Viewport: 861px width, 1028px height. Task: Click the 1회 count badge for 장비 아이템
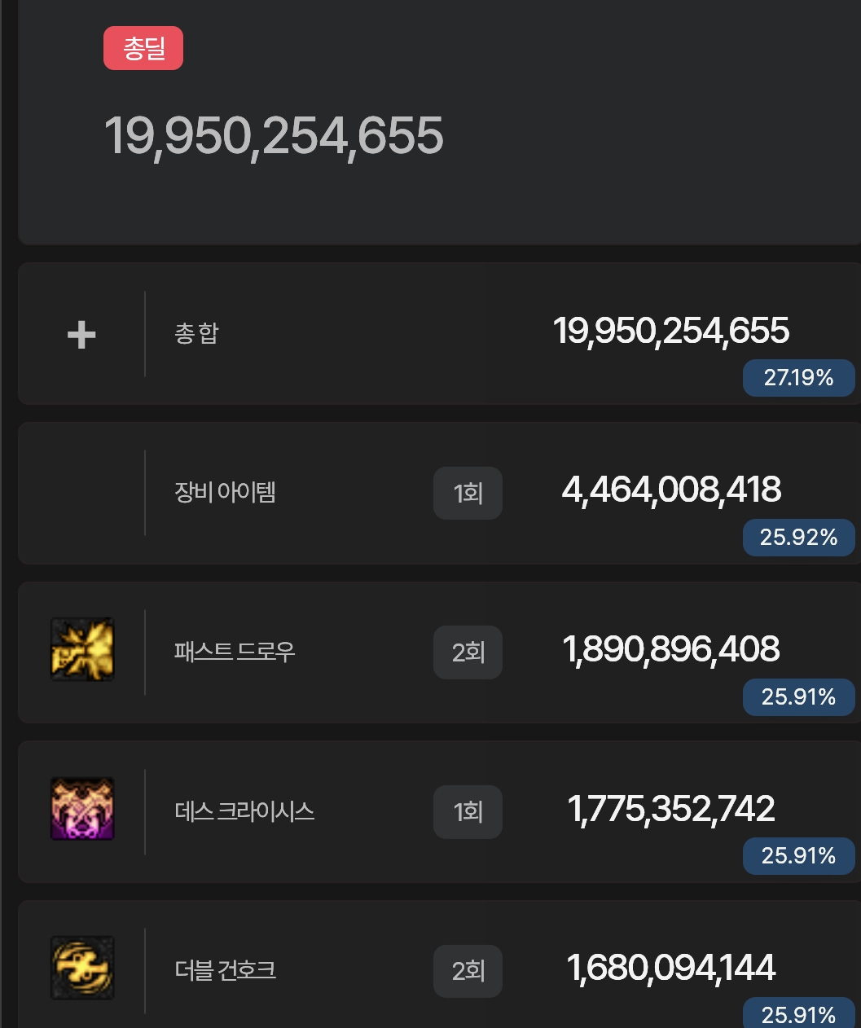(468, 493)
